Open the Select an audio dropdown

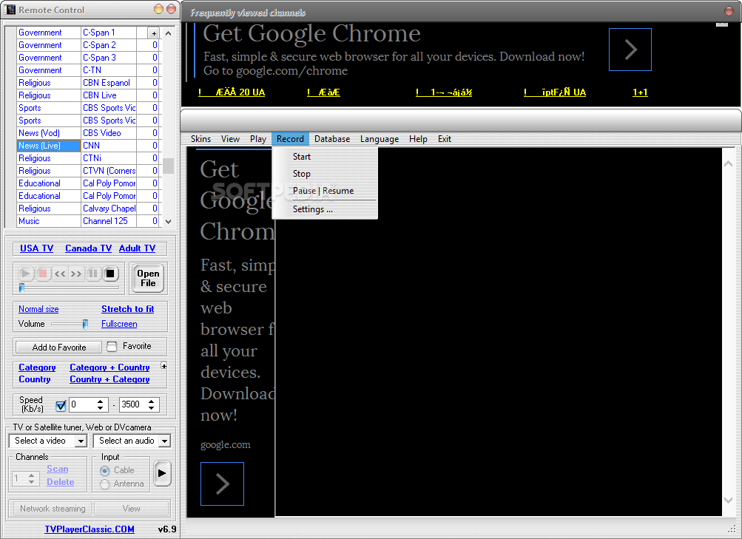tap(164, 441)
